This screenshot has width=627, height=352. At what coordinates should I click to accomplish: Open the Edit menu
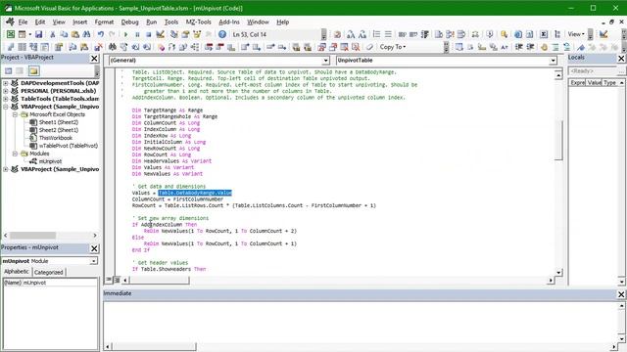[x=40, y=22]
